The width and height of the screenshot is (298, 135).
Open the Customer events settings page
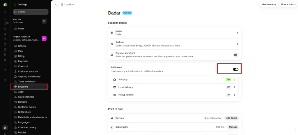click(x=30, y=107)
